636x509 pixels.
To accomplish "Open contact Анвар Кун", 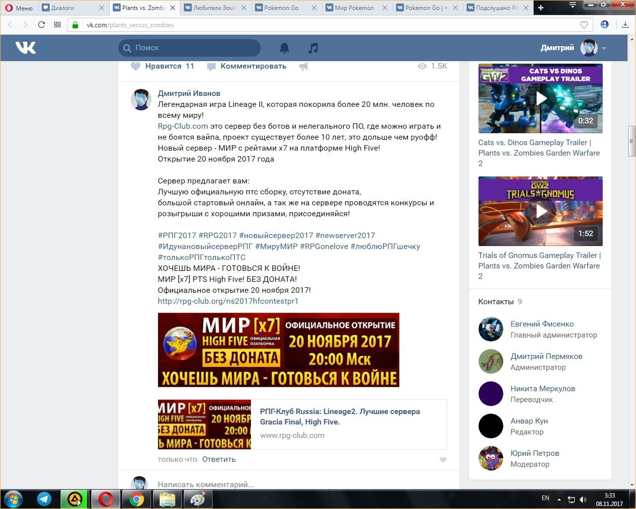I will (529, 421).
